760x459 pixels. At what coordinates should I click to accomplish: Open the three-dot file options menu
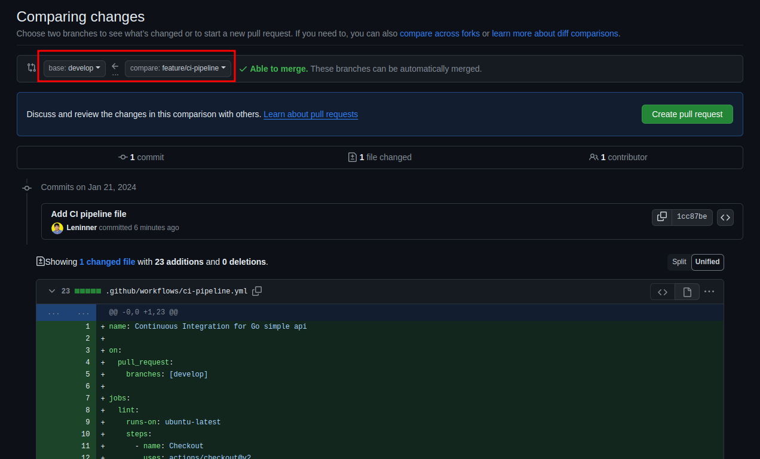pos(709,292)
